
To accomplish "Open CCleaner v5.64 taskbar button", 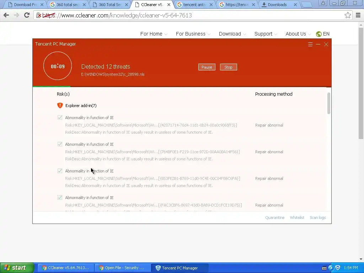I will click(x=66, y=268).
